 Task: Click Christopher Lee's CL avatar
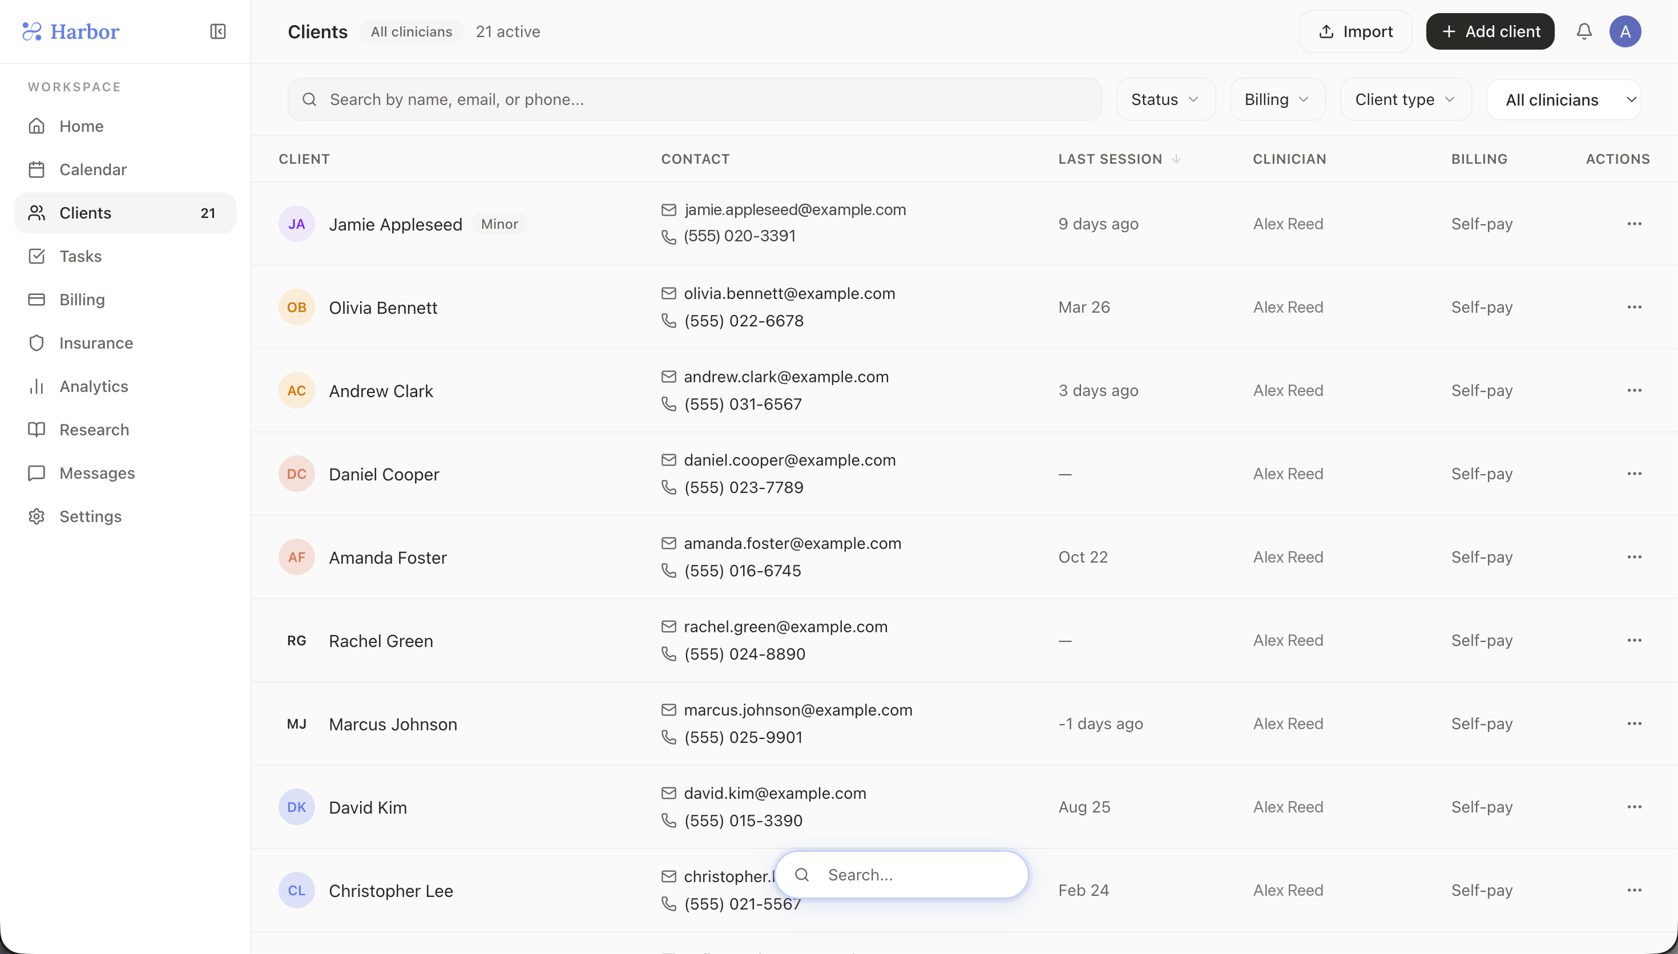tap(297, 890)
